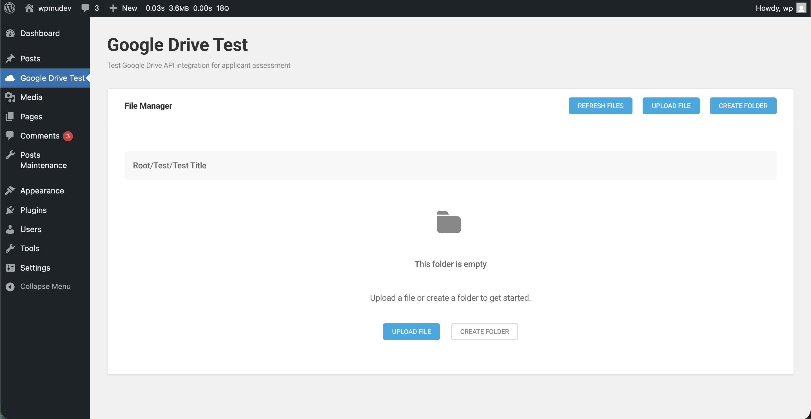Click the Collapse Menu arrow icon
Viewport: 811px width, 419px height.
[10, 286]
